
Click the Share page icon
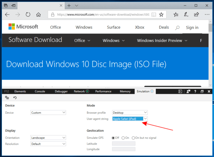(x=197, y=15)
